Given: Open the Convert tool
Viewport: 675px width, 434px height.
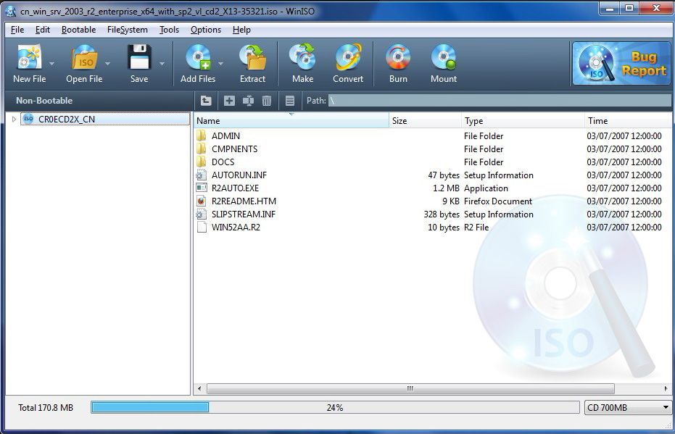Looking at the screenshot, I should (348, 62).
